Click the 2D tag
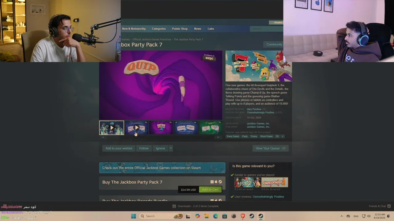The width and height of the screenshot is (394, 221). click(277, 136)
